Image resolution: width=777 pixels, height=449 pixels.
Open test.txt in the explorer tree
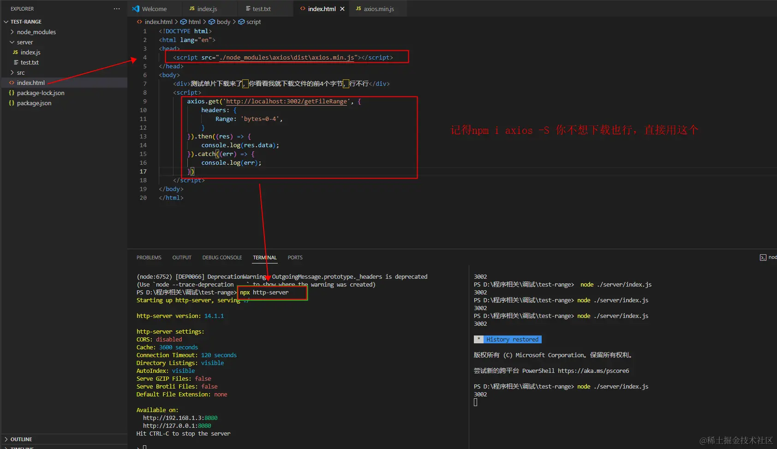tap(30, 62)
